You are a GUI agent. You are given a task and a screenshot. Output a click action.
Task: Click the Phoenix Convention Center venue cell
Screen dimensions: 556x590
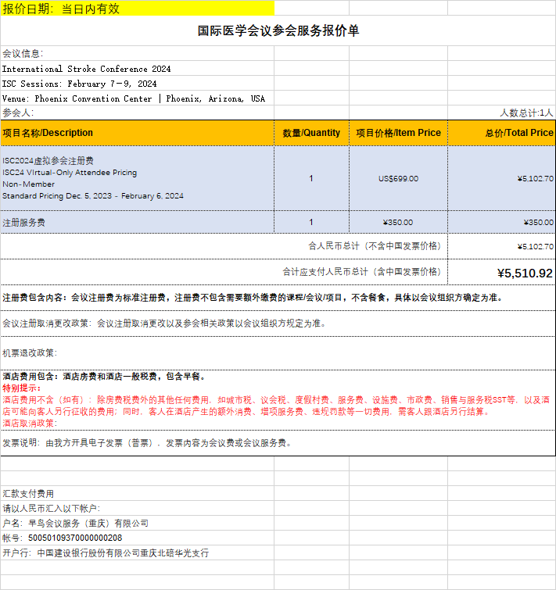pos(133,98)
